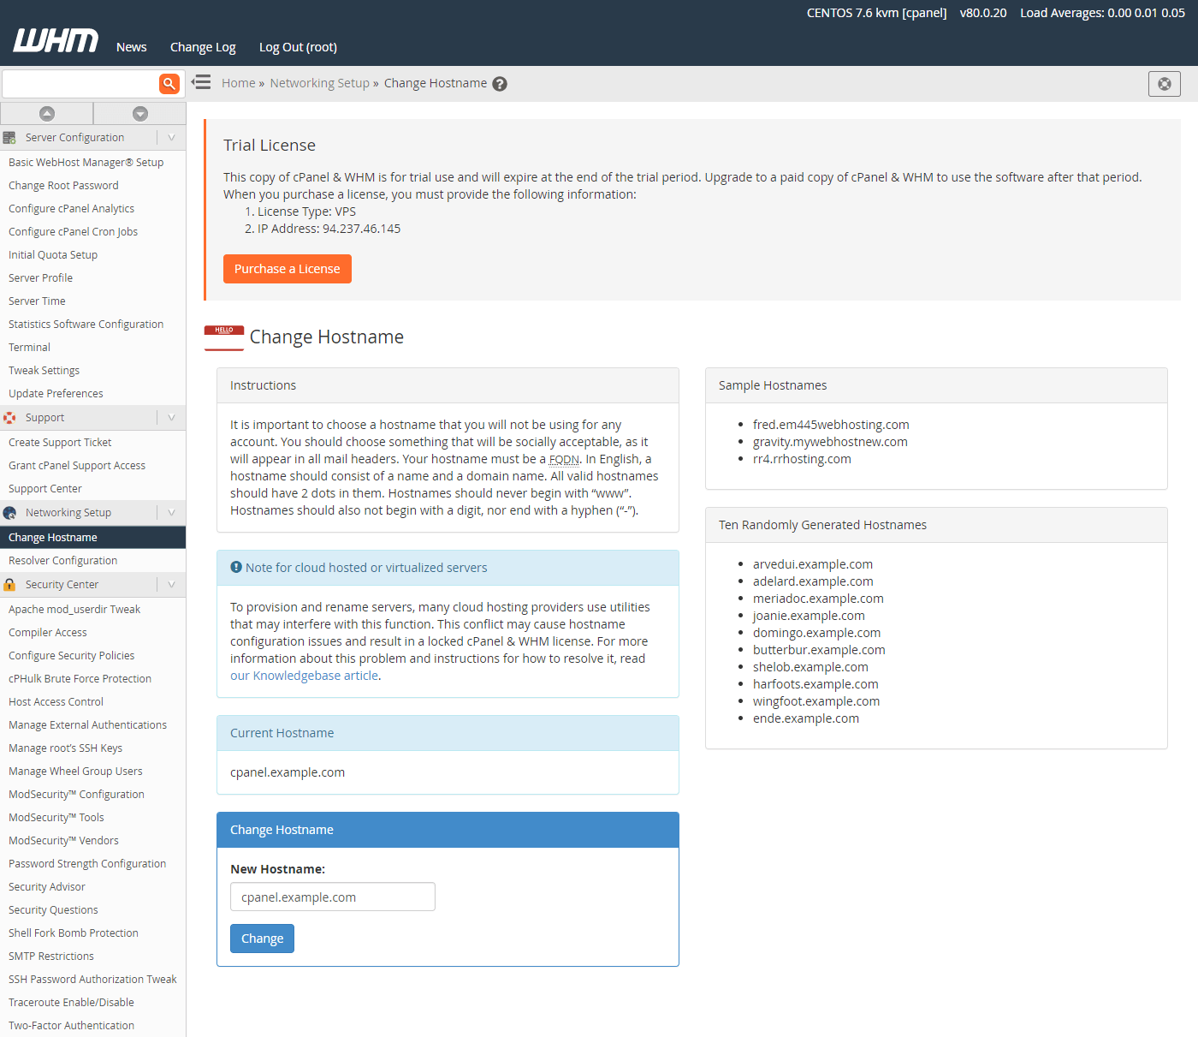The height and width of the screenshot is (1037, 1198).
Task: Collapse the Support section chevron
Action: coord(171,418)
